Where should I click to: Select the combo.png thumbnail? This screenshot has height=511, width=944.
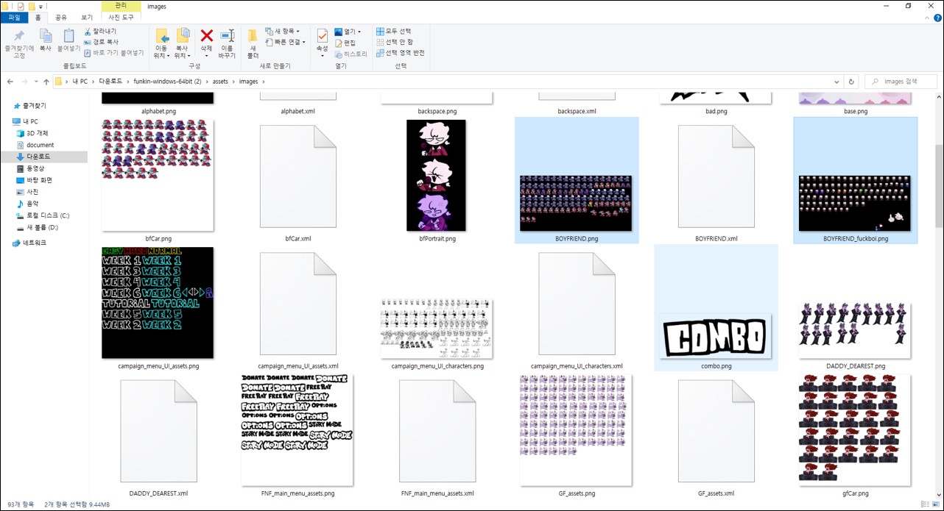click(716, 336)
